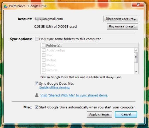Visit Shared With Me link
149x128 pixels.
[74, 95]
